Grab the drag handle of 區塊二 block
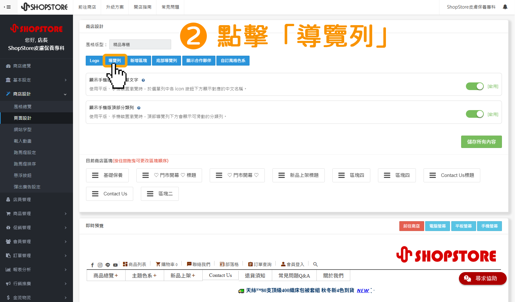Image resolution: width=515 pixels, height=302 pixels. [150, 194]
